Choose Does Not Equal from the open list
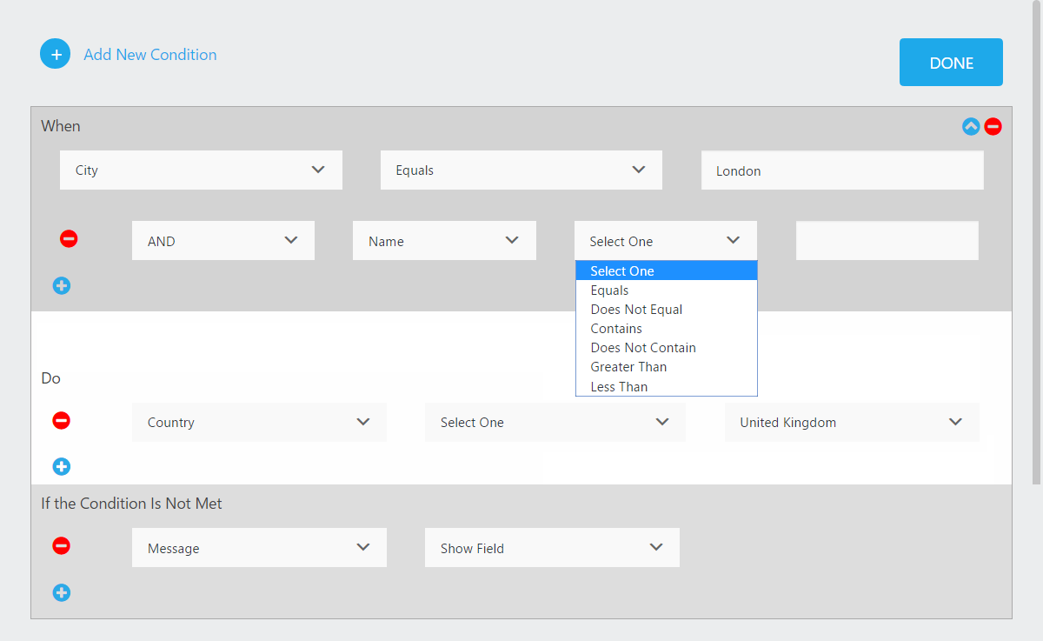This screenshot has height=641, width=1043. 636,310
